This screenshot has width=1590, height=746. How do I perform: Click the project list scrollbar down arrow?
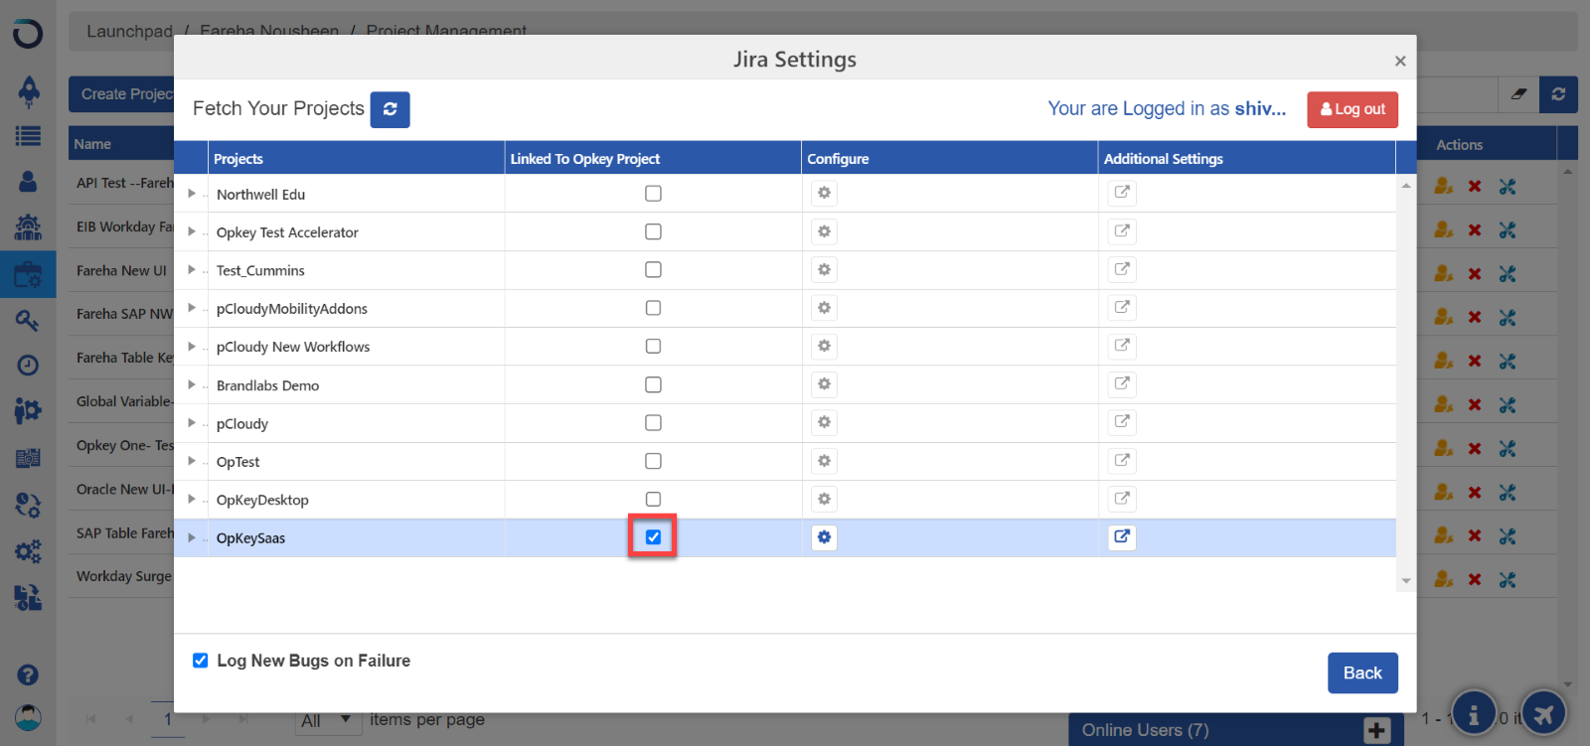pyautogui.click(x=1406, y=581)
